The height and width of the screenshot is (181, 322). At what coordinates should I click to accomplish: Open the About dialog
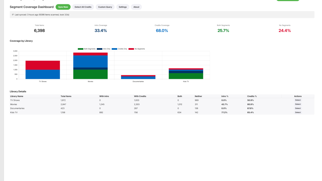136,7
